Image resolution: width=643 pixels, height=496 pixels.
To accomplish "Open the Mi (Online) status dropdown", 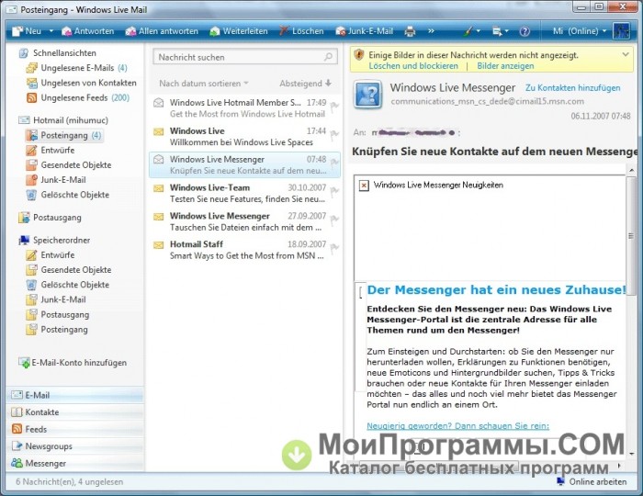I will (580, 31).
